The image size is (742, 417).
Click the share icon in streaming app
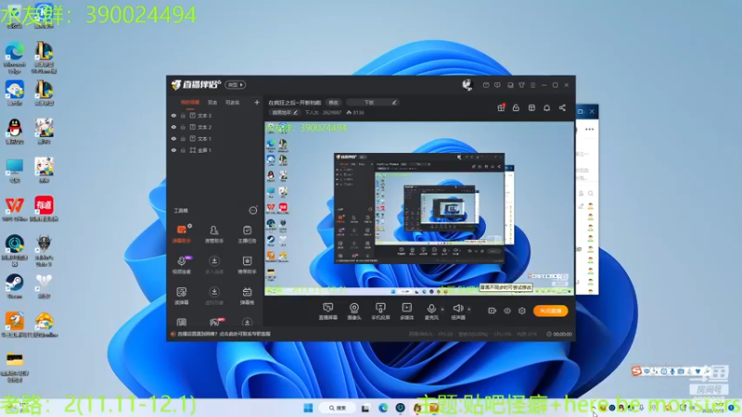pyautogui.click(x=562, y=107)
